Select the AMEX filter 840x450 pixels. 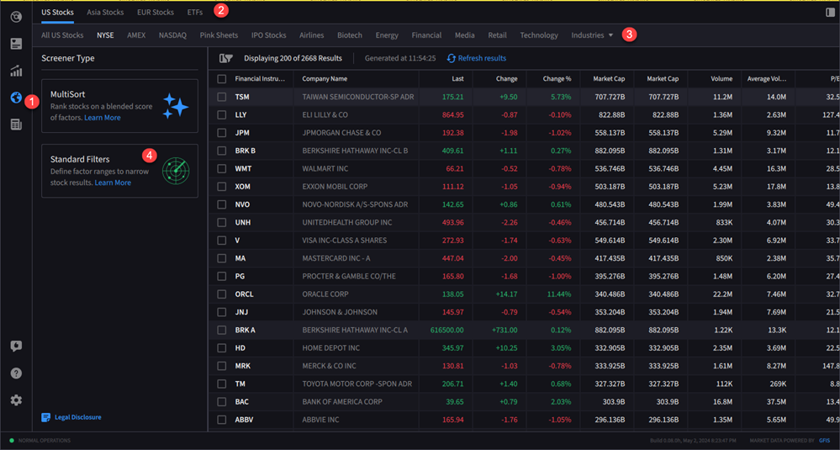[136, 35]
